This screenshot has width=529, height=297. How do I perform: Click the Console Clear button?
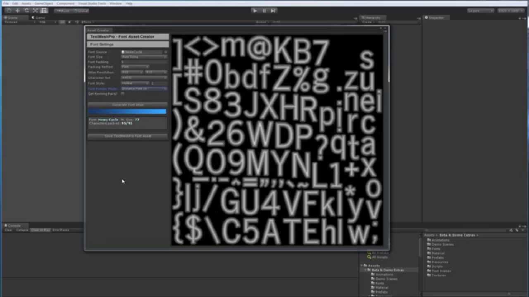(x=8, y=230)
